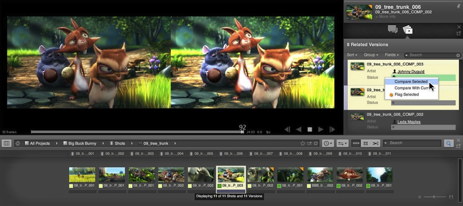The height and width of the screenshot is (206, 463).
Task: Open the Sort dropdown in Related Versions
Action: pyautogui.click(x=352, y=55)
